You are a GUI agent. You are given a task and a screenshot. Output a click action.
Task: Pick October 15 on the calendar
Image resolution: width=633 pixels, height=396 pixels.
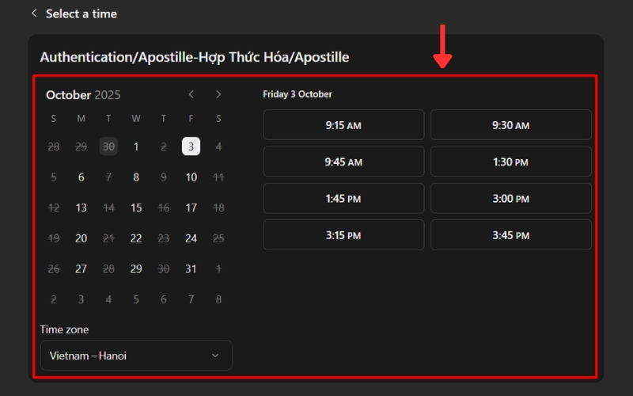click(136, 208)
